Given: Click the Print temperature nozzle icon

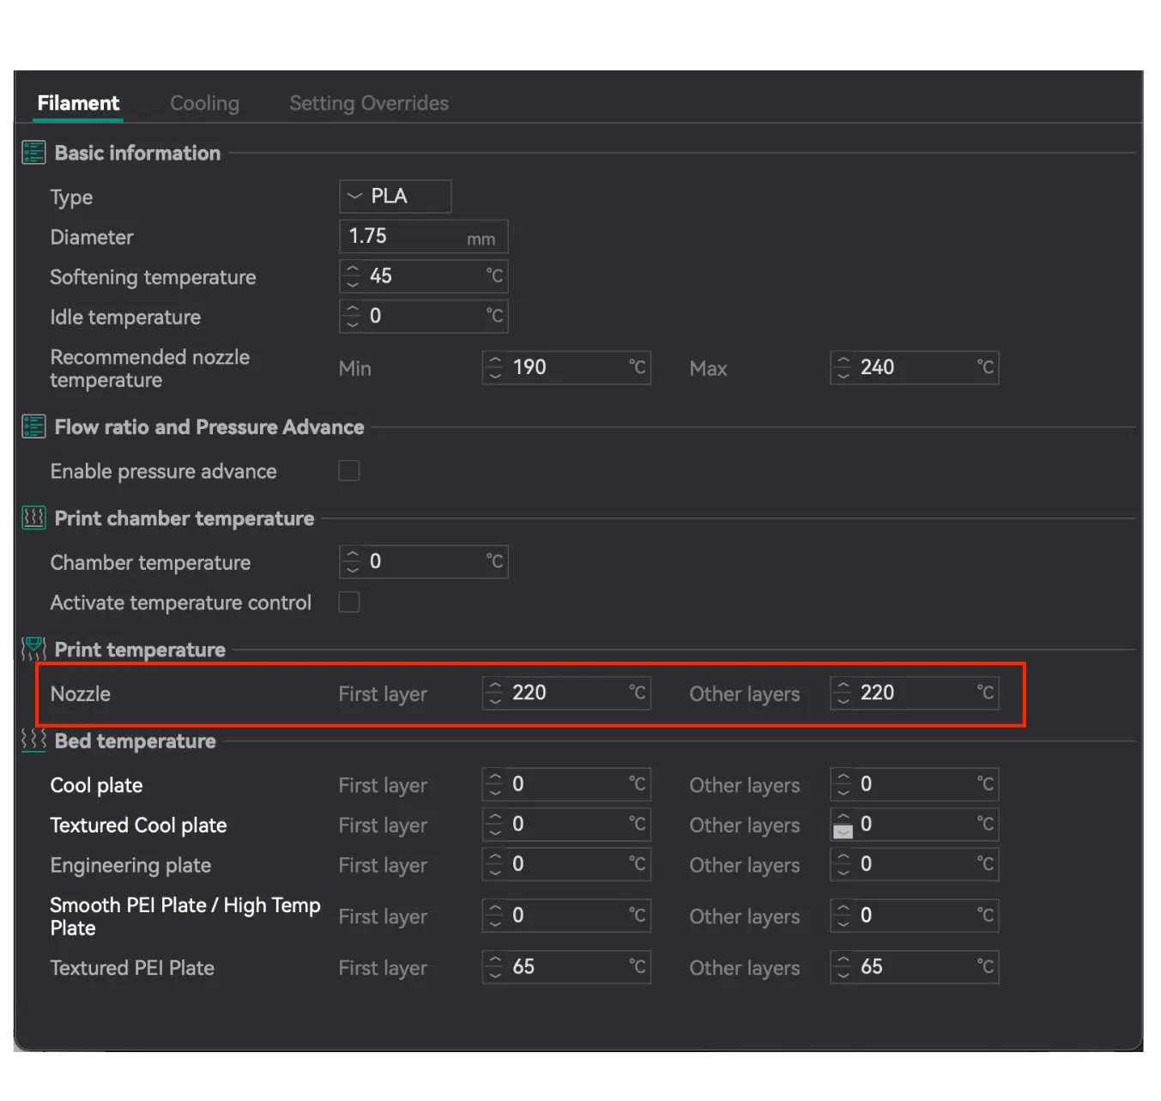Looking at the screenshot, I should pos(33,650).
